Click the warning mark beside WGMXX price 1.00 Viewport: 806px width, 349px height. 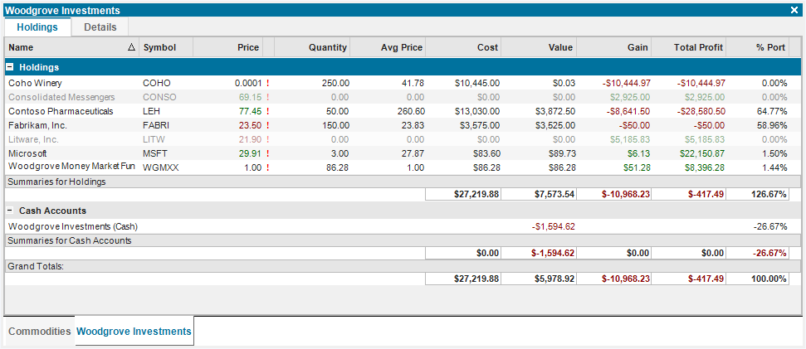[268, 167]
